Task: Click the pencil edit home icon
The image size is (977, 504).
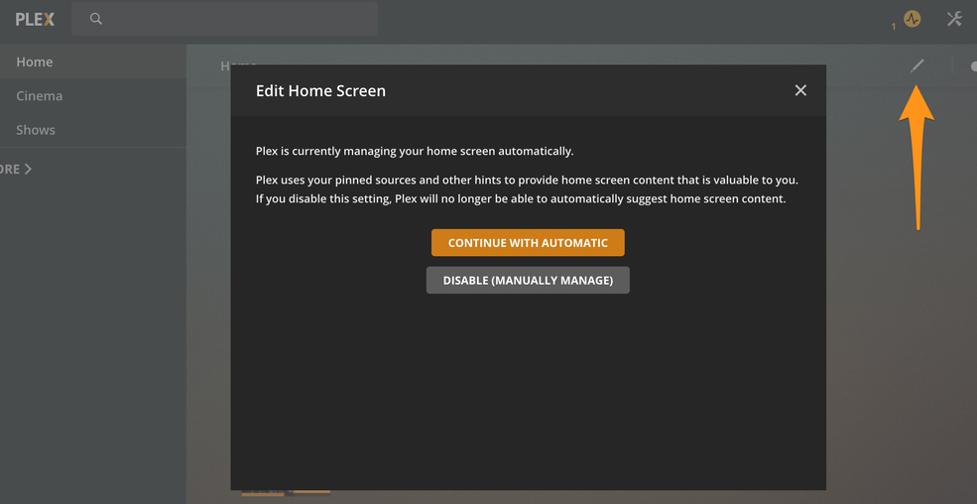Action: [917, 65]
